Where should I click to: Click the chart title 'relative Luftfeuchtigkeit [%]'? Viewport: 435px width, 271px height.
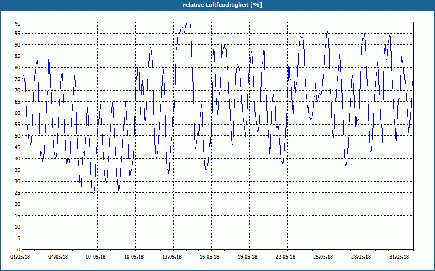[x=222, y=5]
